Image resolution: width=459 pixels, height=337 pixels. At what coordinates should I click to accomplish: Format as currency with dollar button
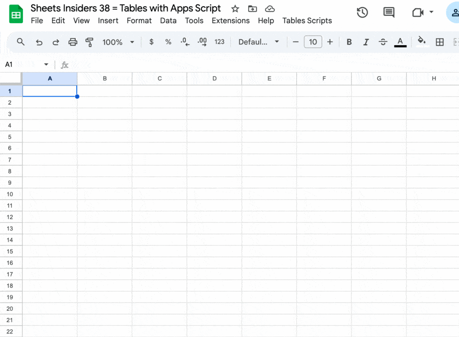[x=152, y=42]
